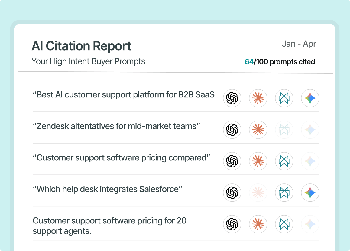Open the "Best AI customer support platform" prompt

(124, 95)
